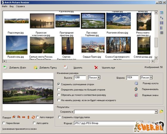
Task: Click the Водяные знаки icon
Action: point(136,95)
